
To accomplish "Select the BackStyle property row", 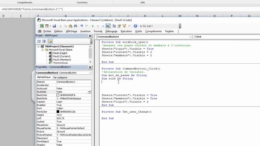I will coord(64,98).
